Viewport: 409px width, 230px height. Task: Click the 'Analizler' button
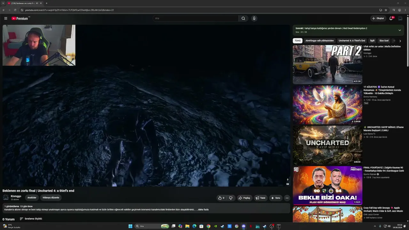(32, 198)
